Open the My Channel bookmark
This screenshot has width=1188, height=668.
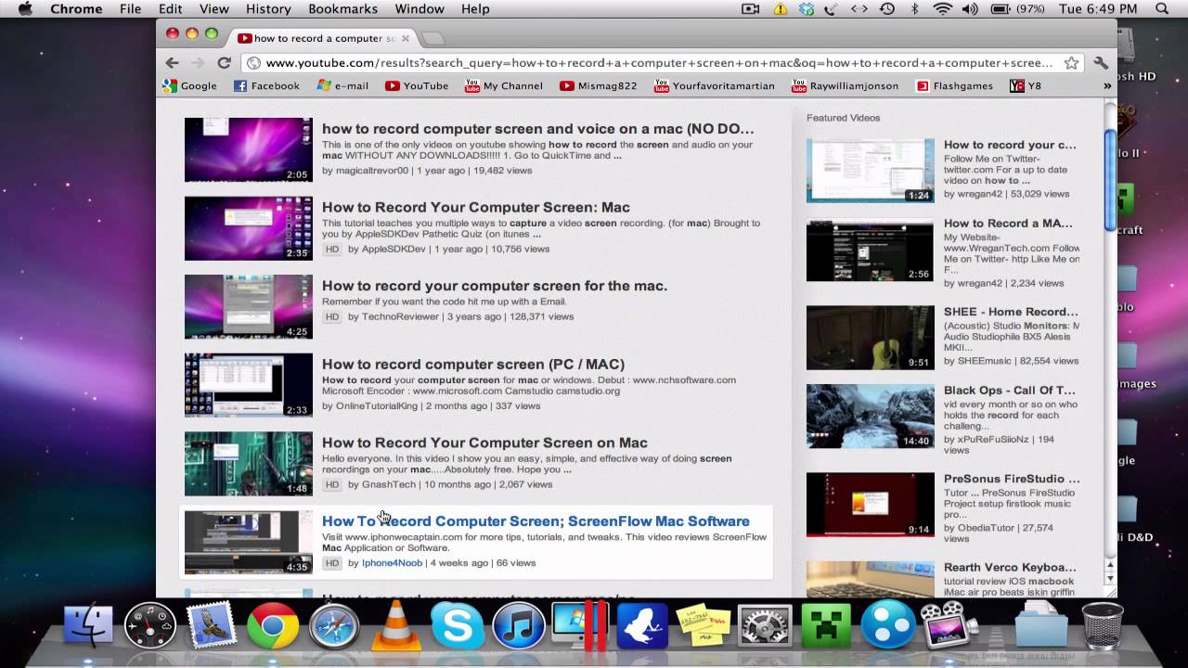click(x=504, y=85)
